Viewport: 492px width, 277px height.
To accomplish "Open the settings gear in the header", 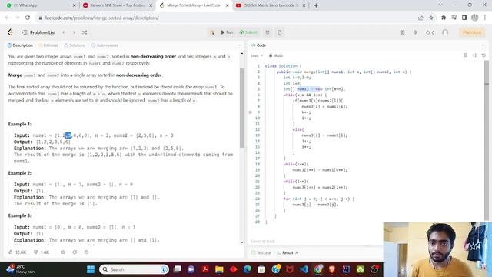I will [415, 32].
